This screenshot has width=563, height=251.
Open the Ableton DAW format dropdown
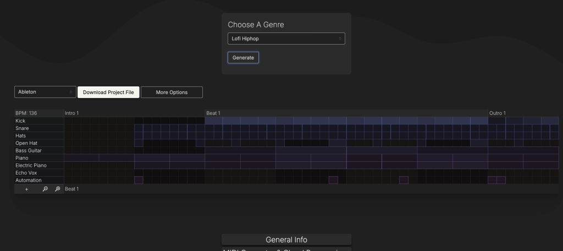pos(45,92)
